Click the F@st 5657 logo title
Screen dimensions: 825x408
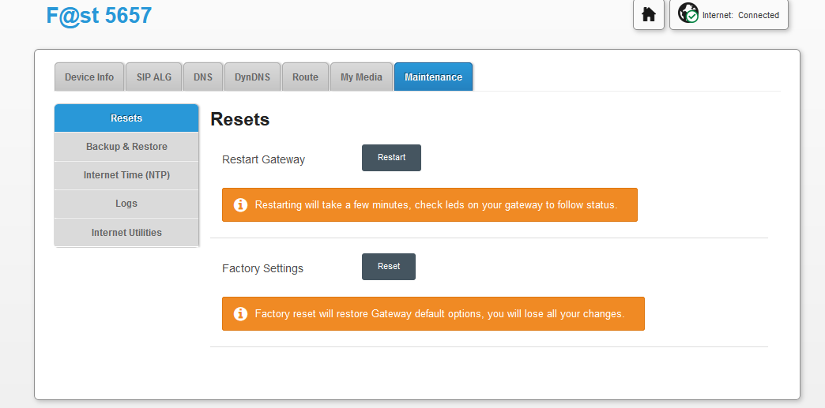click(x=99, y=15)
